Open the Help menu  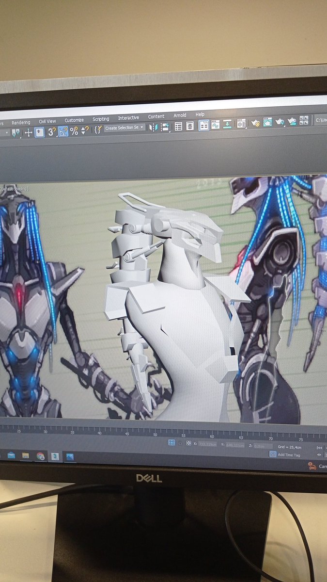[200, 114]
